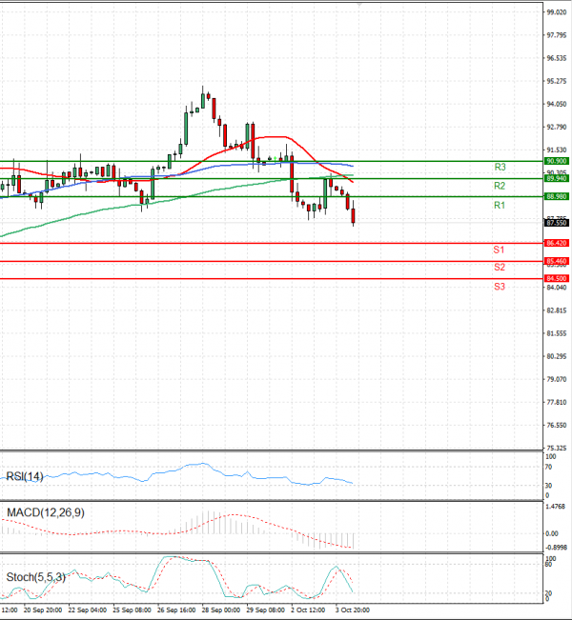
Task: Click the 92.790 price axis value
Action: (557, 128)
